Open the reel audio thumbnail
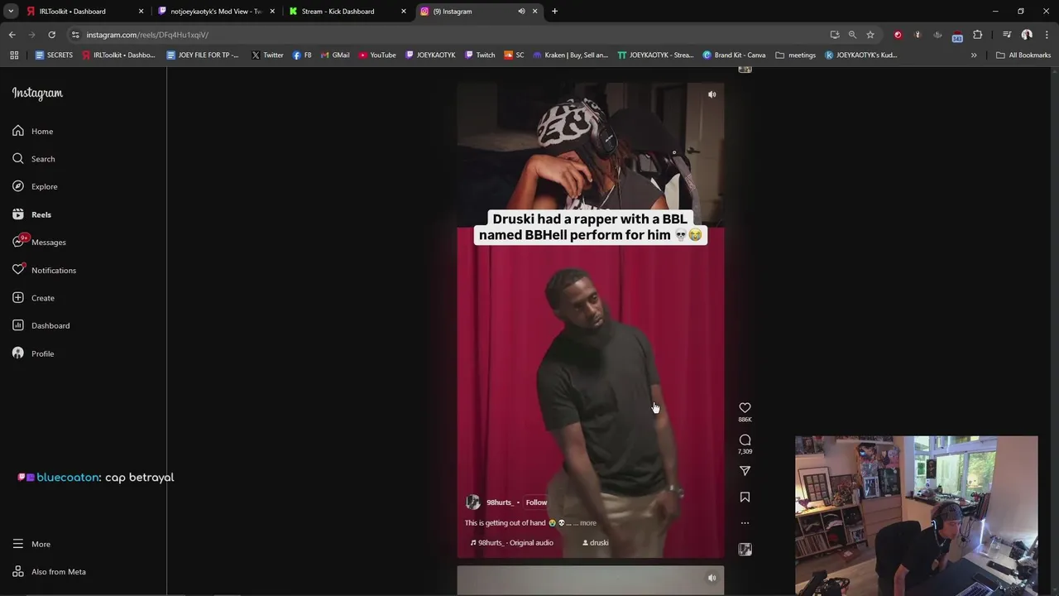The width and height of the screenshot is (1059, 596). pyautogui.click(x=745, y=549)
